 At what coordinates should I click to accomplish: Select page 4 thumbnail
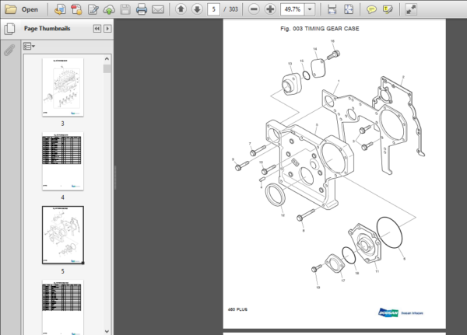click(63, 161)
